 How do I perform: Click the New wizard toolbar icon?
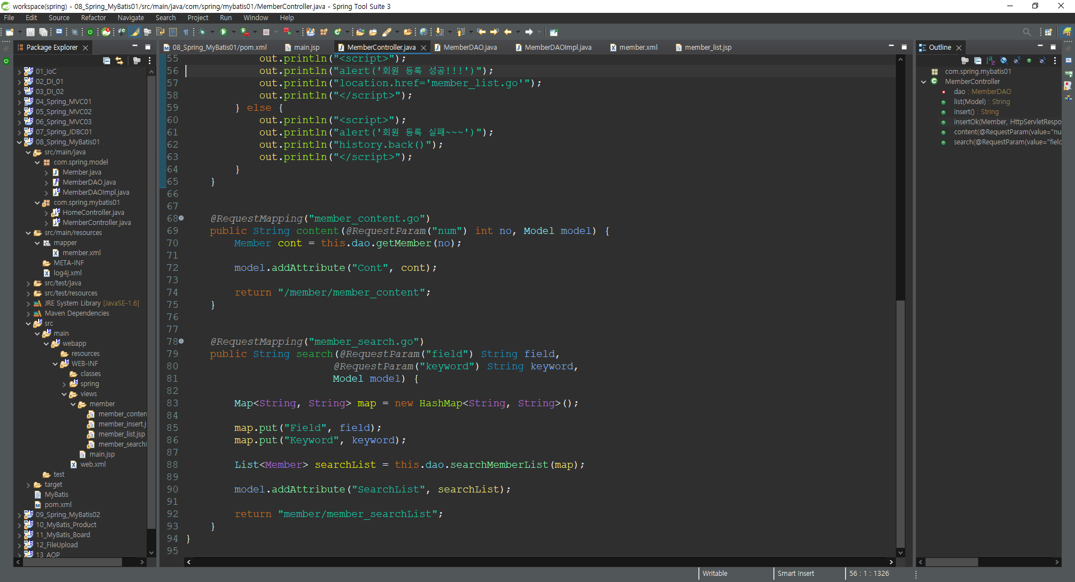[10, 32]
